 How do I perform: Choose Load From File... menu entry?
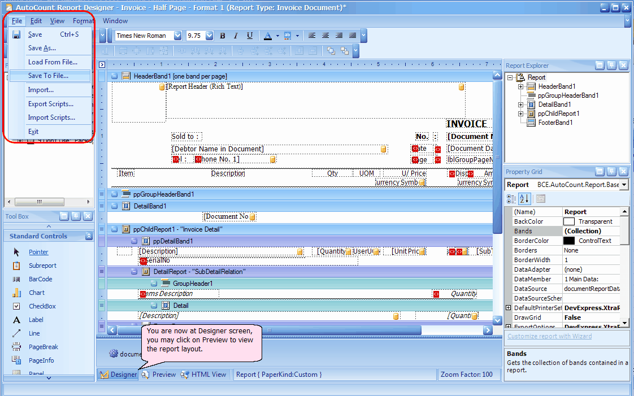coord(50,62)
